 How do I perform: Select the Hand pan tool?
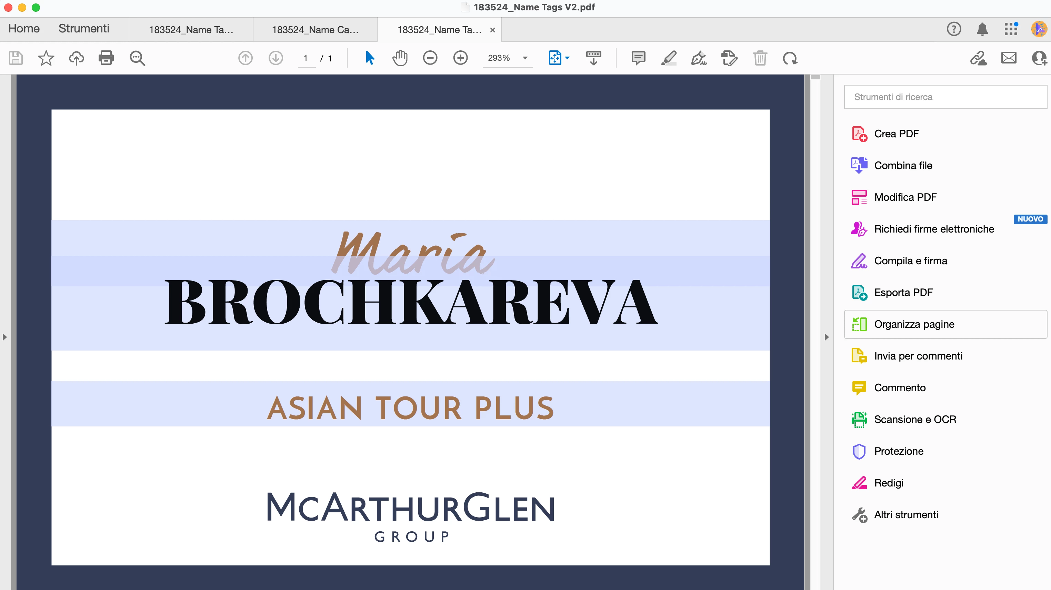click(x=400, y=58)
